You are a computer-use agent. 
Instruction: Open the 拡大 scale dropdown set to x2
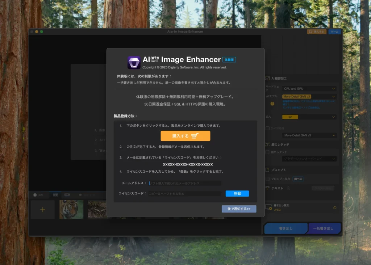click(310, 117)
